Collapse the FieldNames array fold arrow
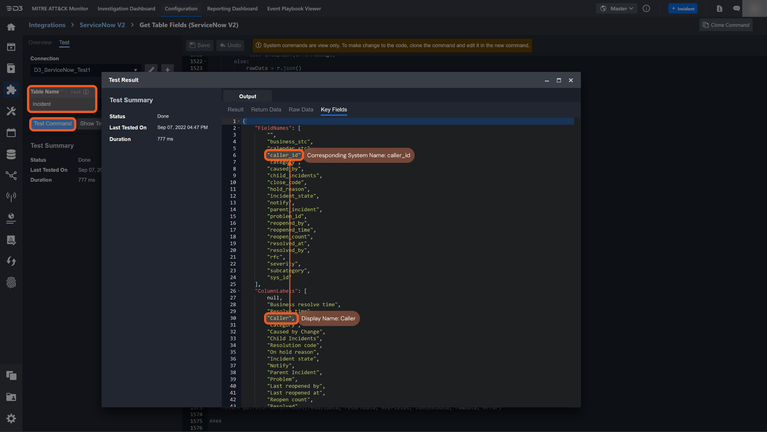The width and height of the screenshot is (767, 432). [239, 128]
